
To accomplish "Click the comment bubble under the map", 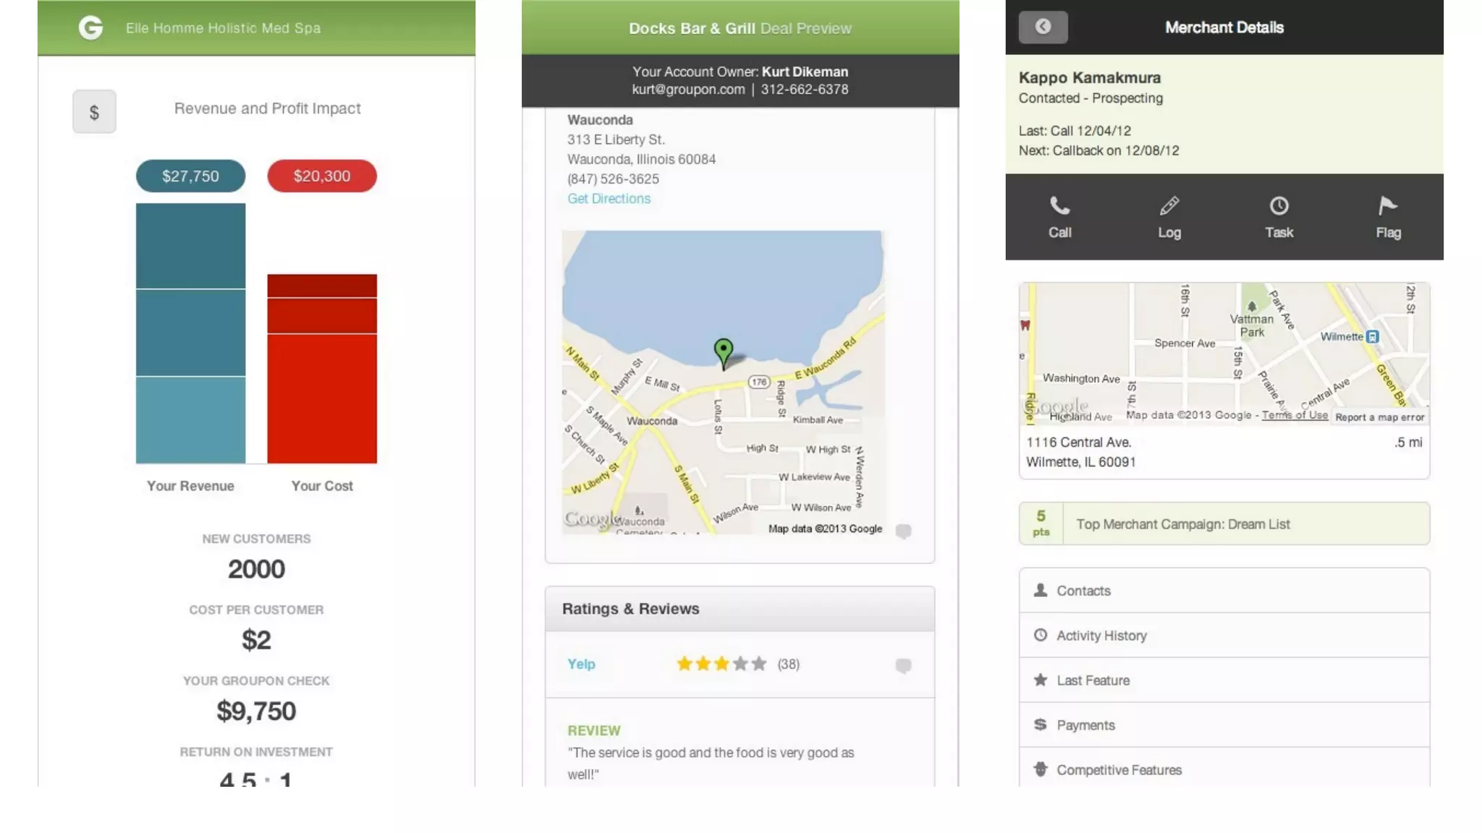I will pyautogui.click(x=903, y=531).
